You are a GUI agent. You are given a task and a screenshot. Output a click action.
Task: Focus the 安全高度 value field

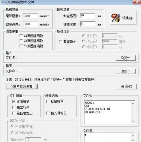(x=88, y=16)
